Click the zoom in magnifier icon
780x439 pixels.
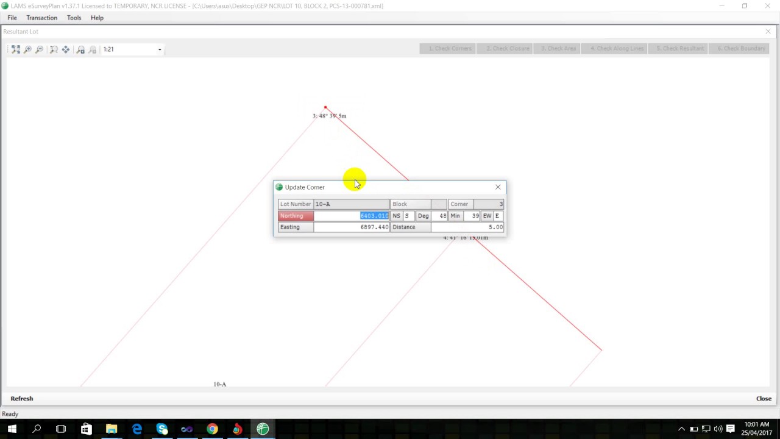[27, 49]
